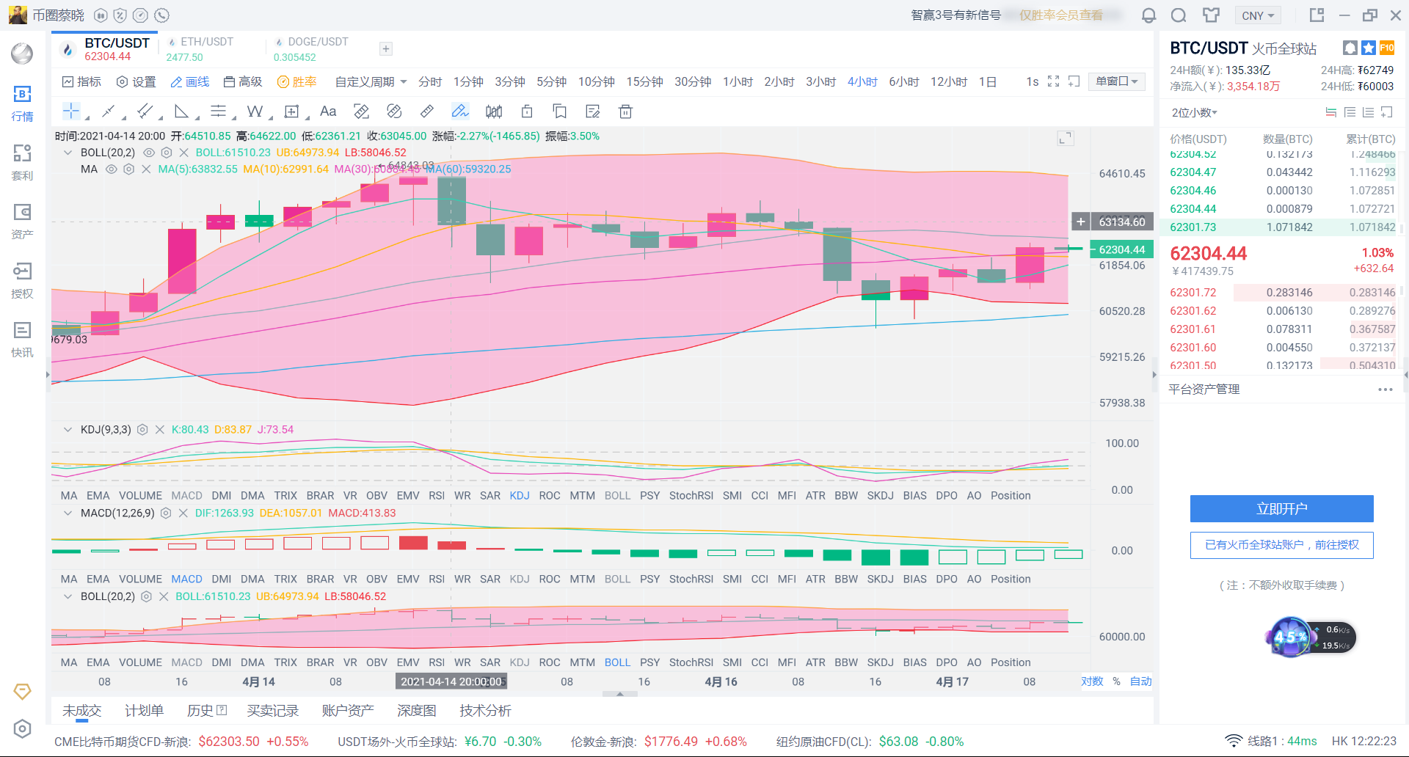Image resolution: width=1409 pixels, height=757 pixels.
Task: Open the search icon in title bar
Action: (1179, 15)
